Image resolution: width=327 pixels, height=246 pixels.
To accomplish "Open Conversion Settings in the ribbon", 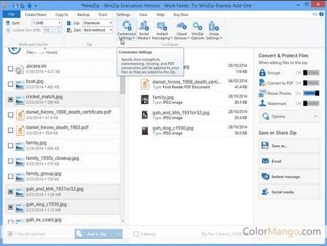I will [126, 30].
